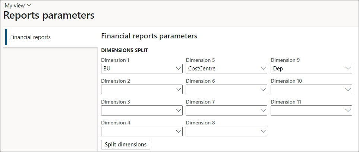Expand the Dimension 9 dropdown arrow
This screenshot has width=359, height=152.
coord(348,69)
